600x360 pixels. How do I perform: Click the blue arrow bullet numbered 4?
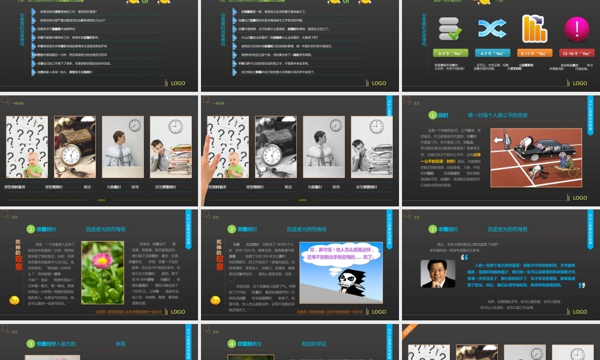33,37
